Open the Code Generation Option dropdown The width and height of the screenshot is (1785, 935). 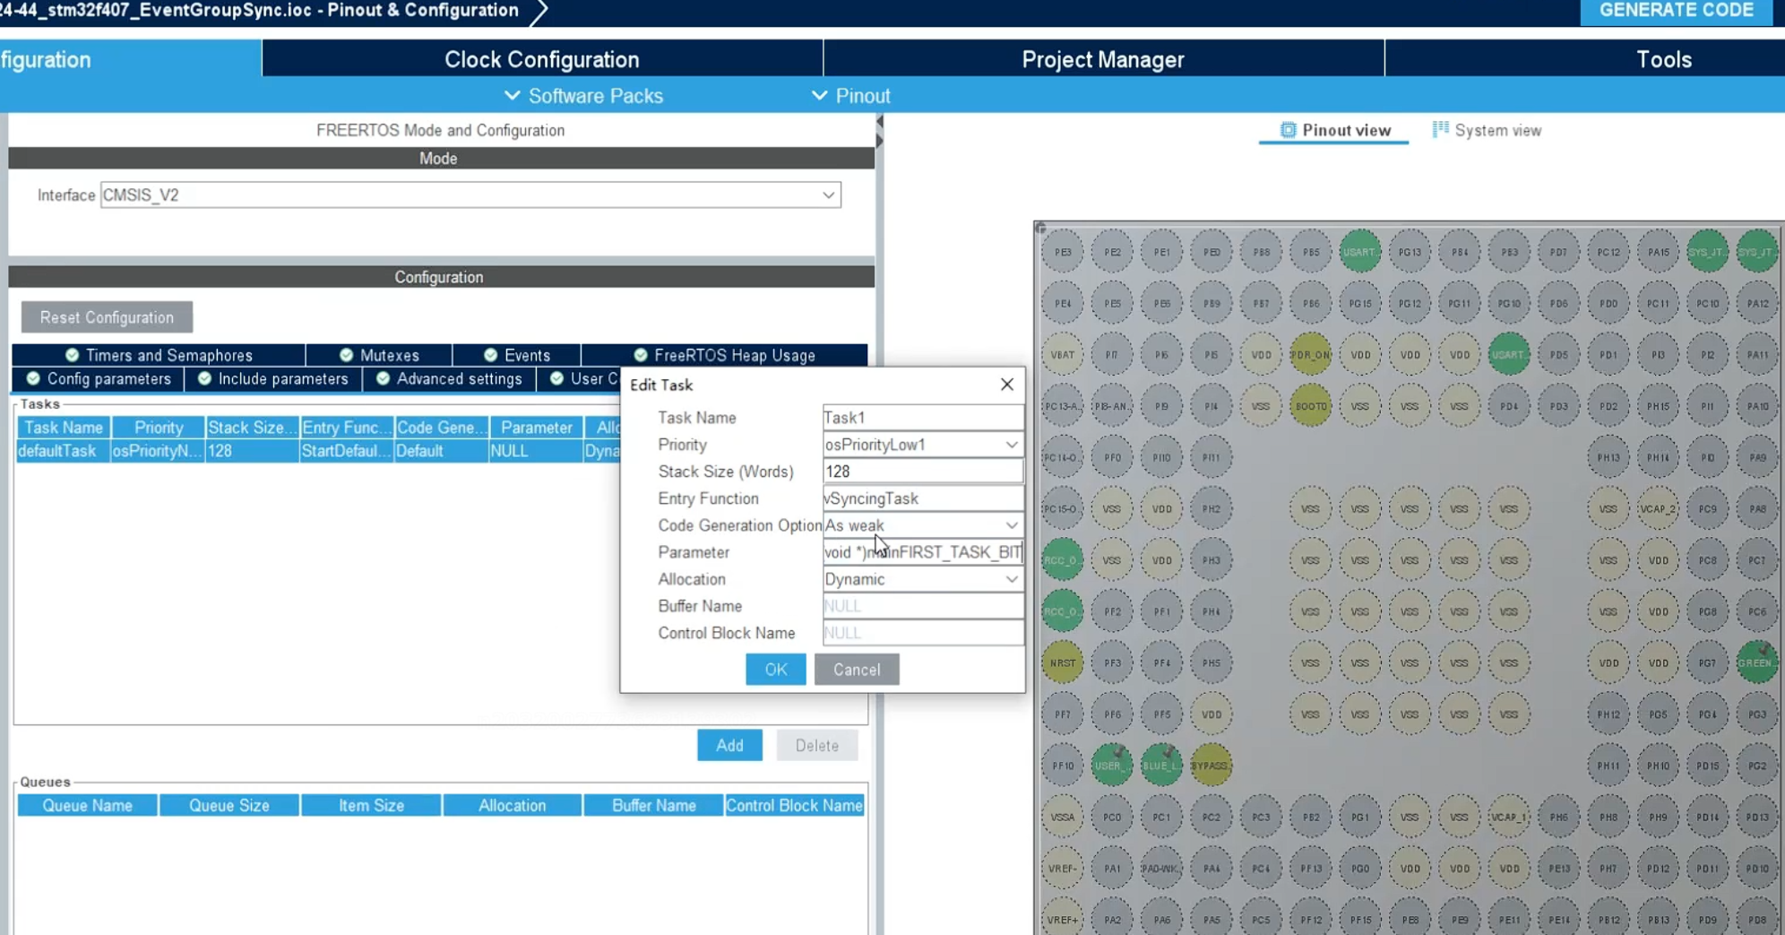point(923,525)
